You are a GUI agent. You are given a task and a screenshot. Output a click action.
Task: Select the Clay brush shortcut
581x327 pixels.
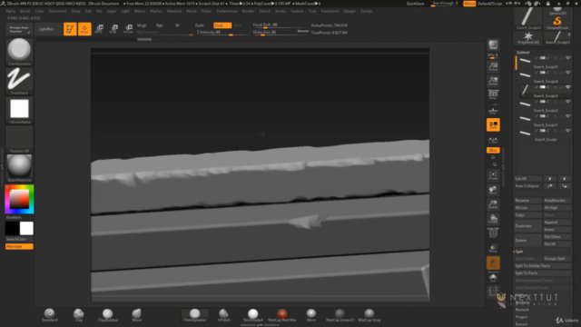click(79, 315)
